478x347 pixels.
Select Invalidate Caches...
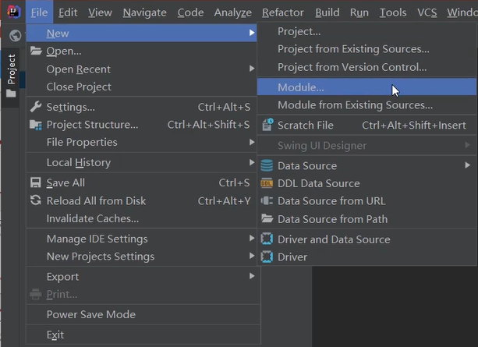click(x=92, y=218)
